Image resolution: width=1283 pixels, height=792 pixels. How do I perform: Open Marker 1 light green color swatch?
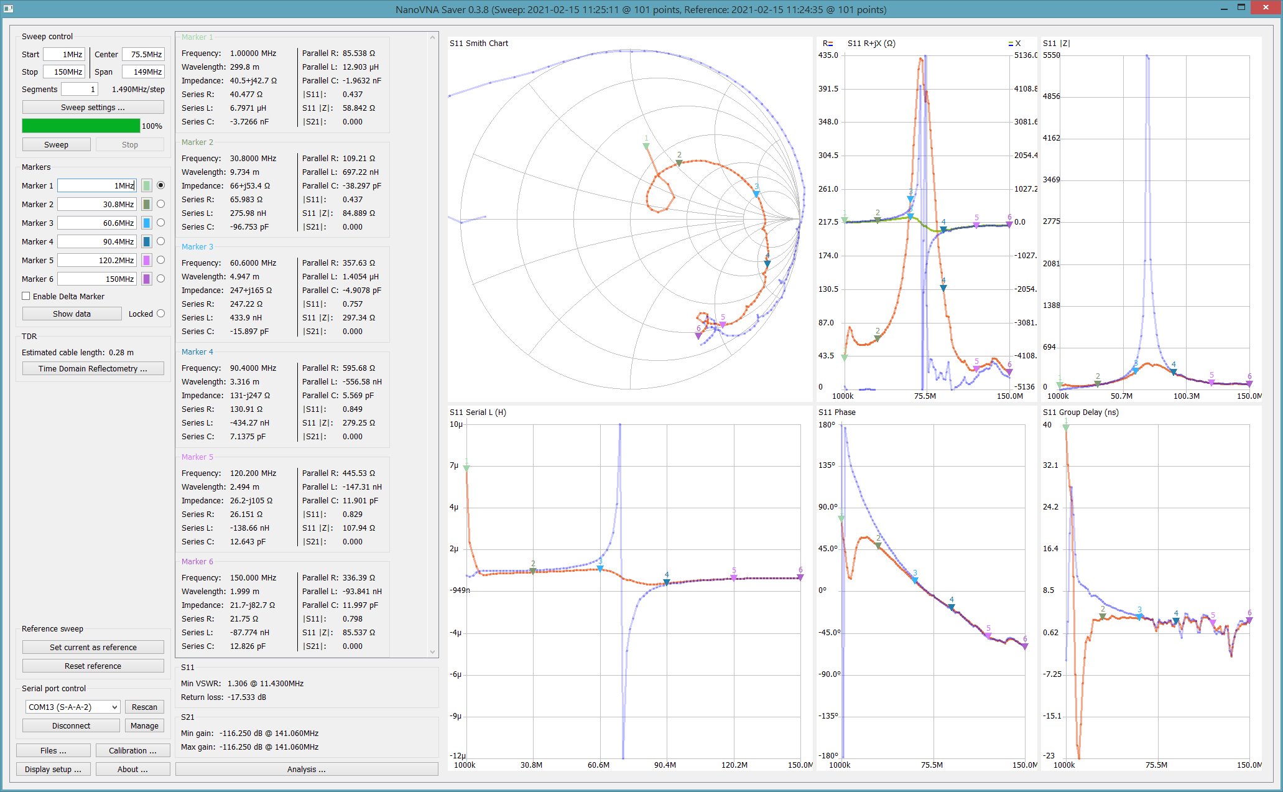(x=147, y=185)
